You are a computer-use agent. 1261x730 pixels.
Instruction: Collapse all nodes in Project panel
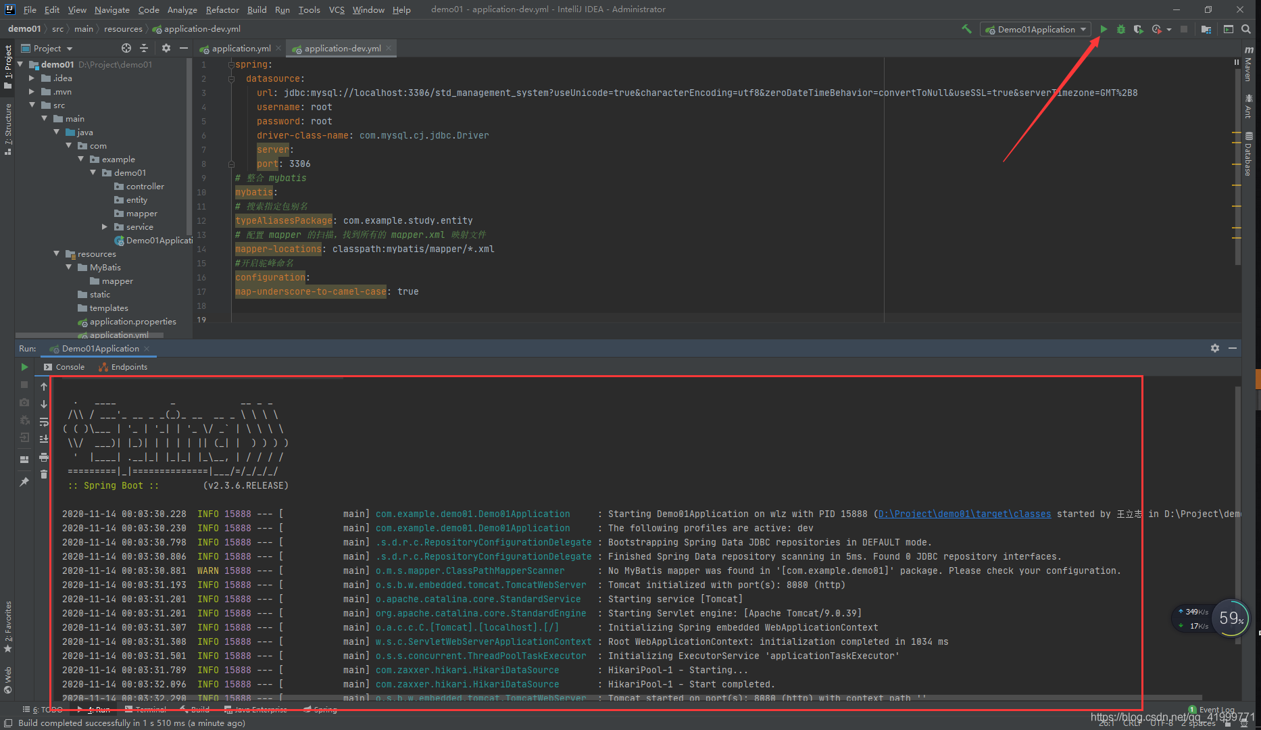pyautogui.click(x=144, y=48)
